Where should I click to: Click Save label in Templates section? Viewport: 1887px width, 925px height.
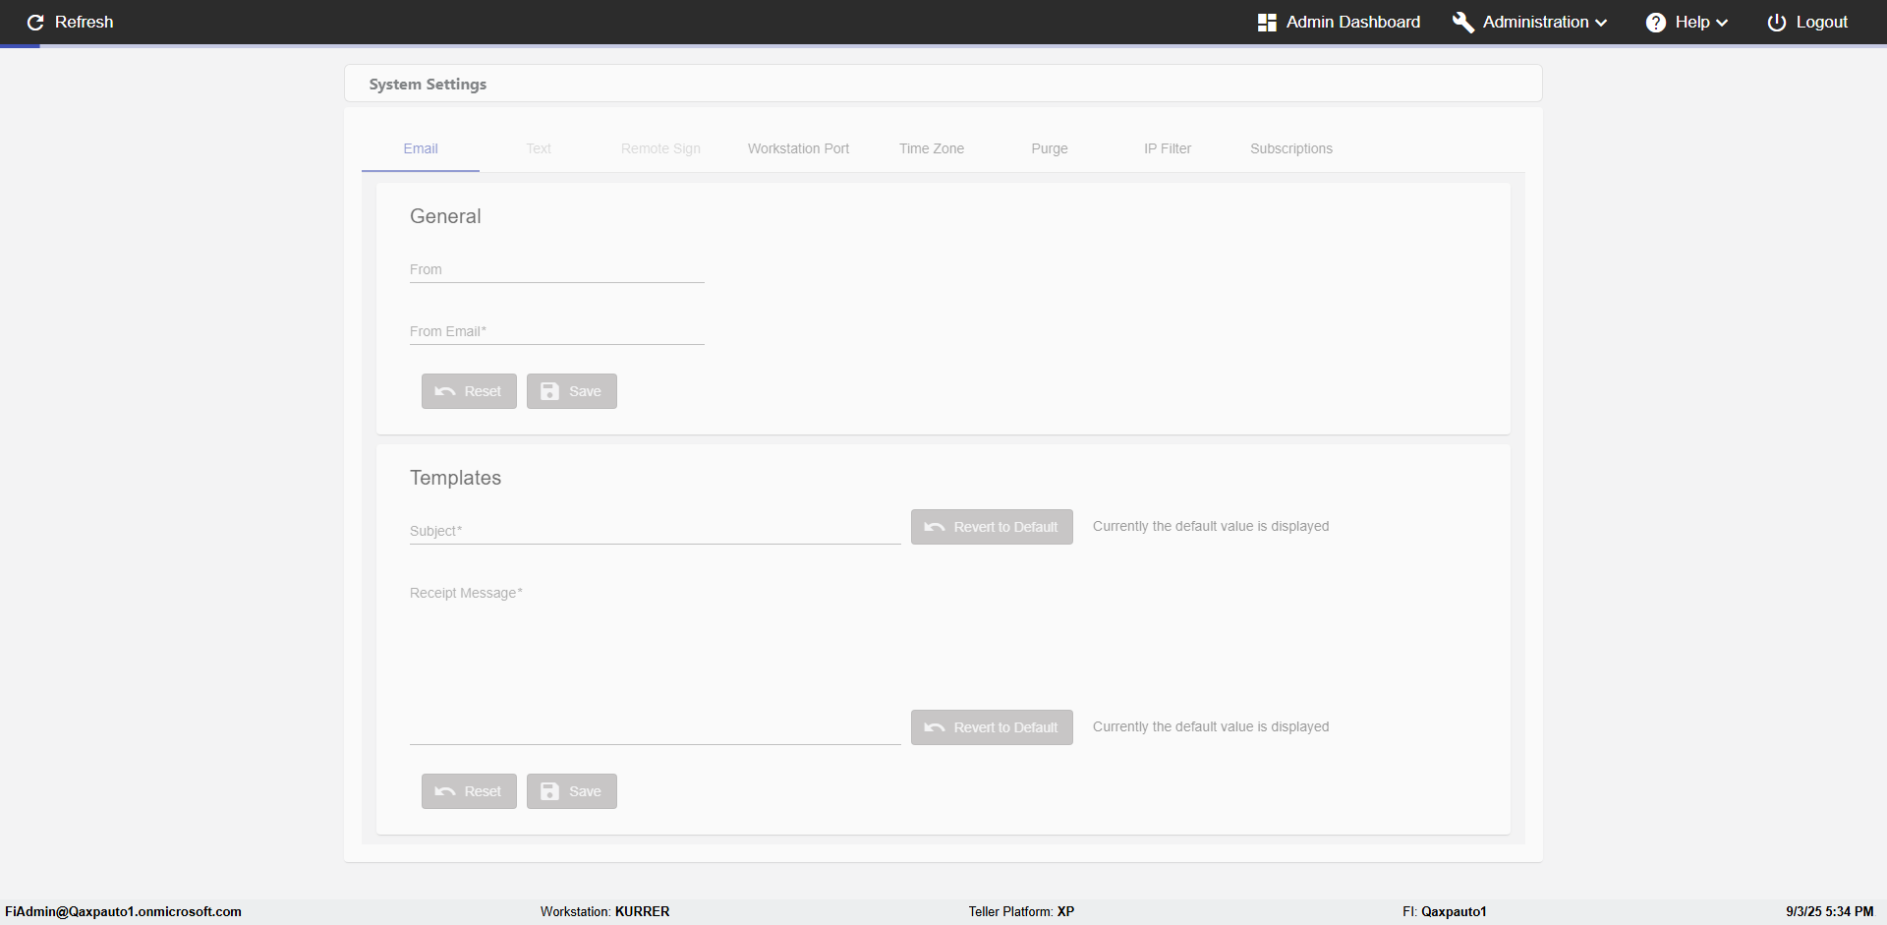(585, 791)
